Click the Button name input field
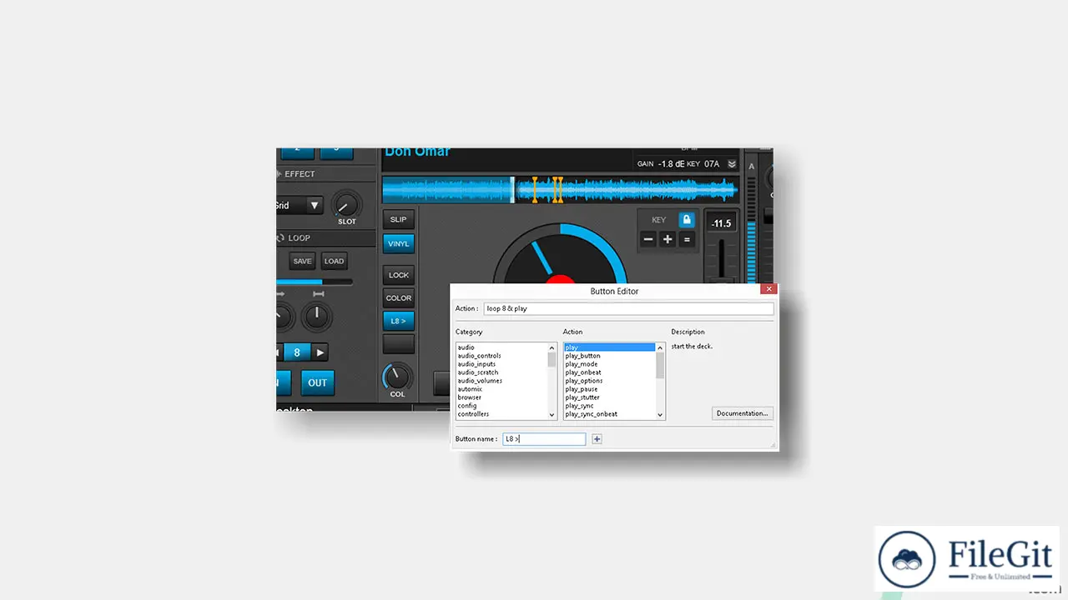 tap(544, 439)
